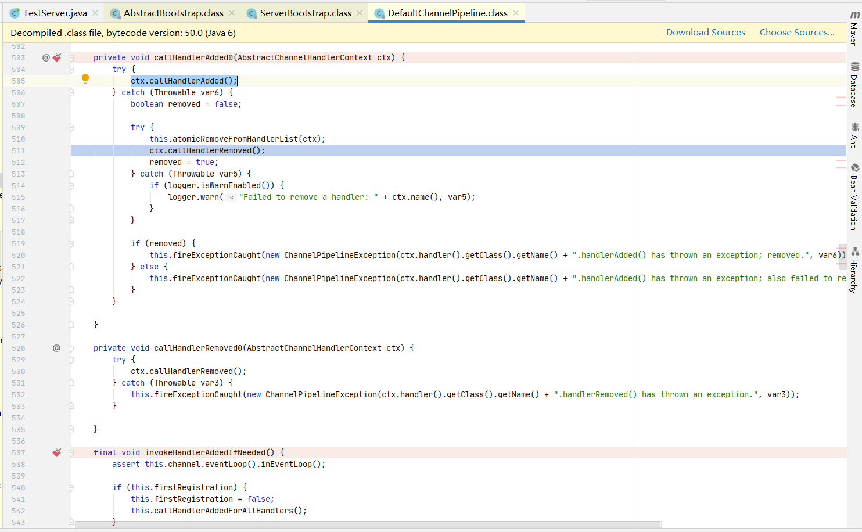Collapse the catch Throwable var5 block fold

pyautogui.click(x=71, y=174)
